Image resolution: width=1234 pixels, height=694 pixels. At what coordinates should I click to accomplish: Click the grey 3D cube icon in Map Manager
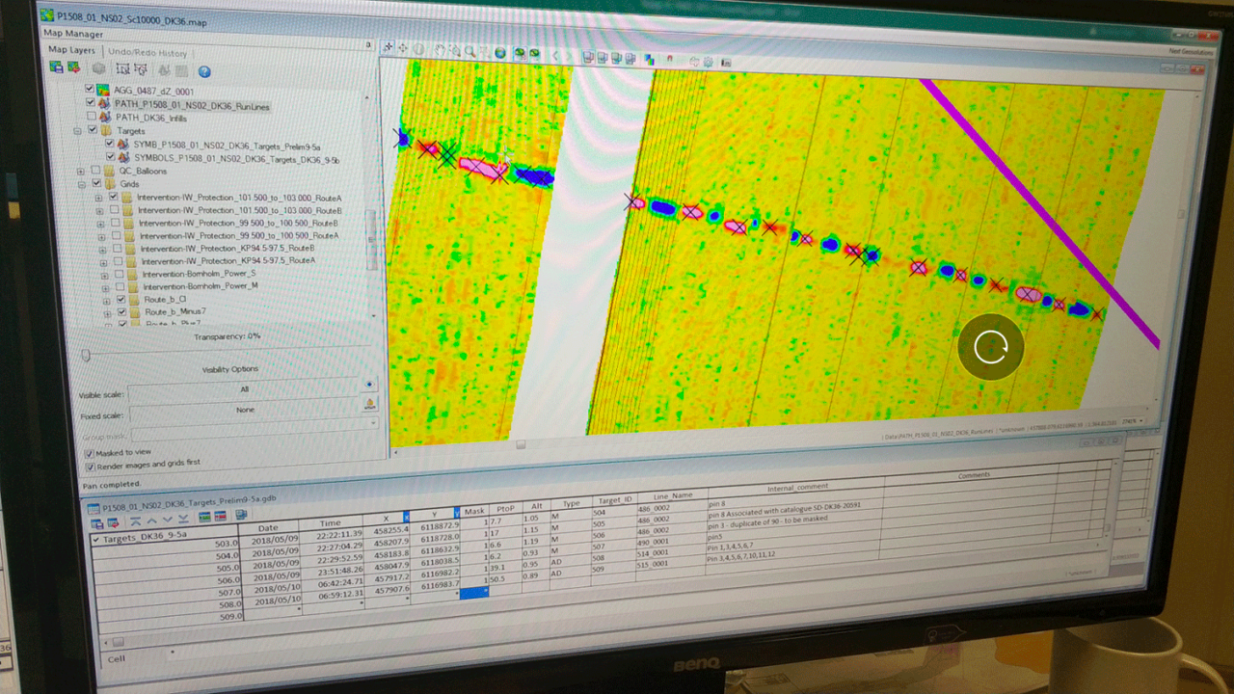pyautogui.click(x=98, y=68)
